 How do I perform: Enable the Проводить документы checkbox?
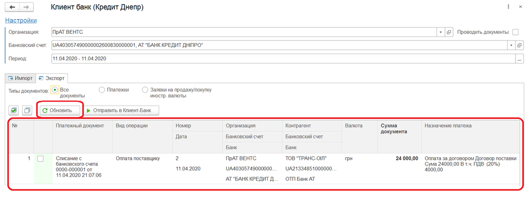tap(515, 32)
